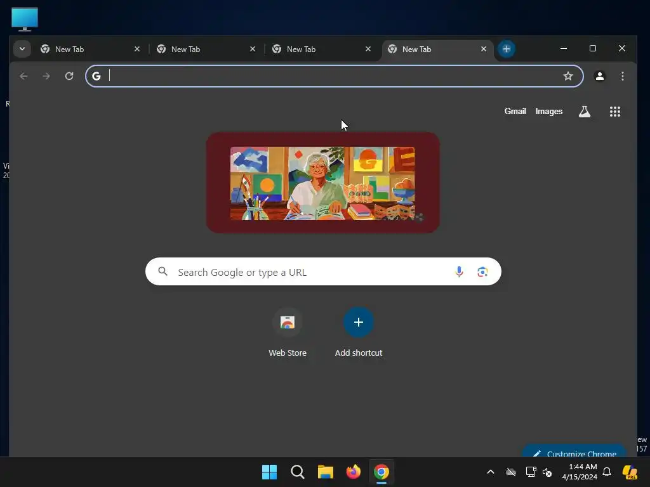Switch to the first New Tab
Viewport: 650px width, 487px height.
(90, 49)
